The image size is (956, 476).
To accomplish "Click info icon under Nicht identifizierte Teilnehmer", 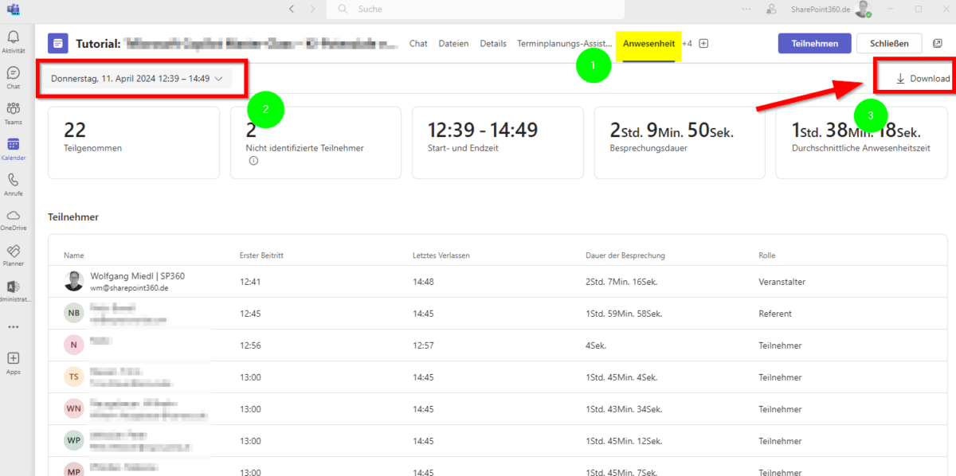I will click(x=253, y=161).
